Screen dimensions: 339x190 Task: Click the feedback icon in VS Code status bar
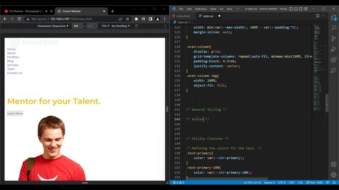coord(328,183)
